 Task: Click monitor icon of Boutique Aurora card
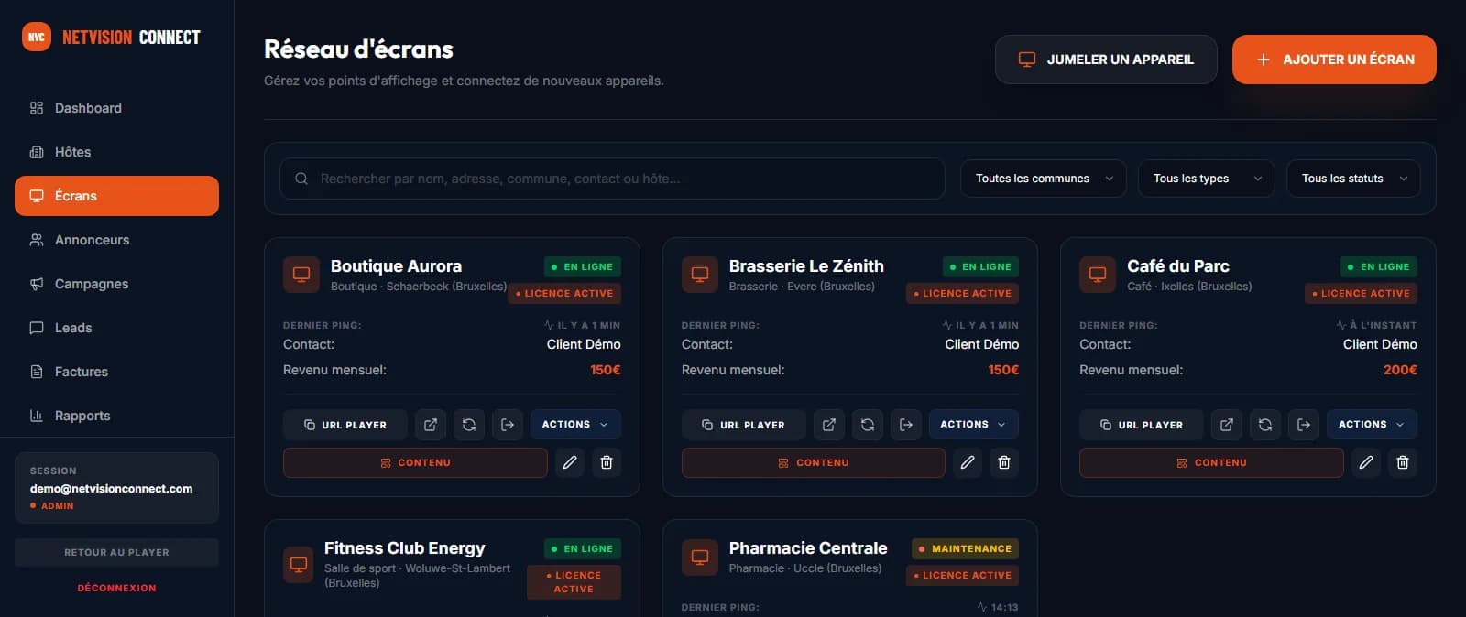click(x=301, y=275)
